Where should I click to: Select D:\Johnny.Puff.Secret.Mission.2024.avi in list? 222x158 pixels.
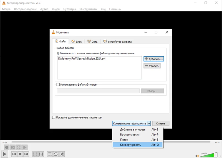82,58
